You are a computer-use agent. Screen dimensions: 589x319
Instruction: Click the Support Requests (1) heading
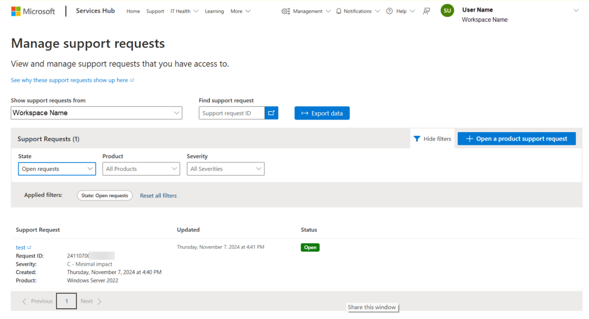tap(49, 139)
